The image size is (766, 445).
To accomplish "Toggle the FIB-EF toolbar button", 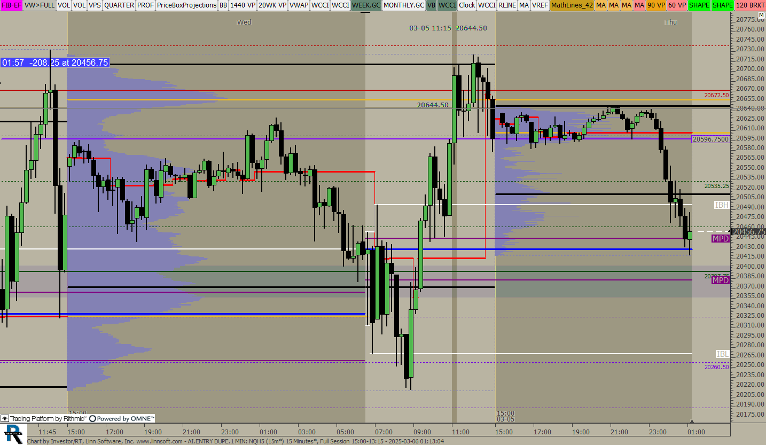I will pos(11,5).
